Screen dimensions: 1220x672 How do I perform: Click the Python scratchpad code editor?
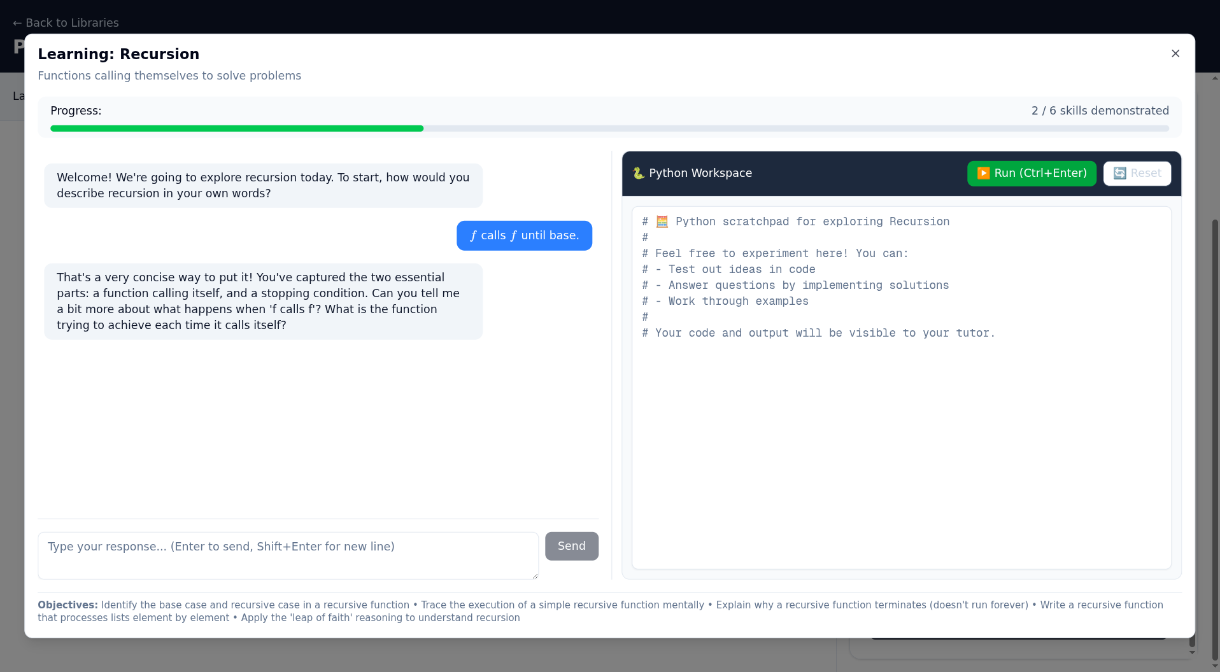point(901,388)
